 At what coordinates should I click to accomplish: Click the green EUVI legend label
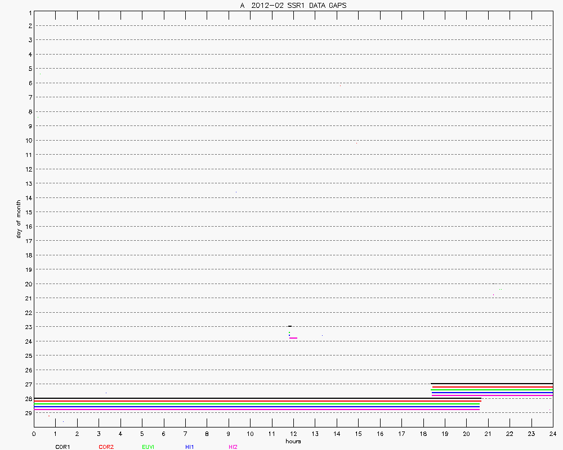pyautogui.click(x=148, y=447)
